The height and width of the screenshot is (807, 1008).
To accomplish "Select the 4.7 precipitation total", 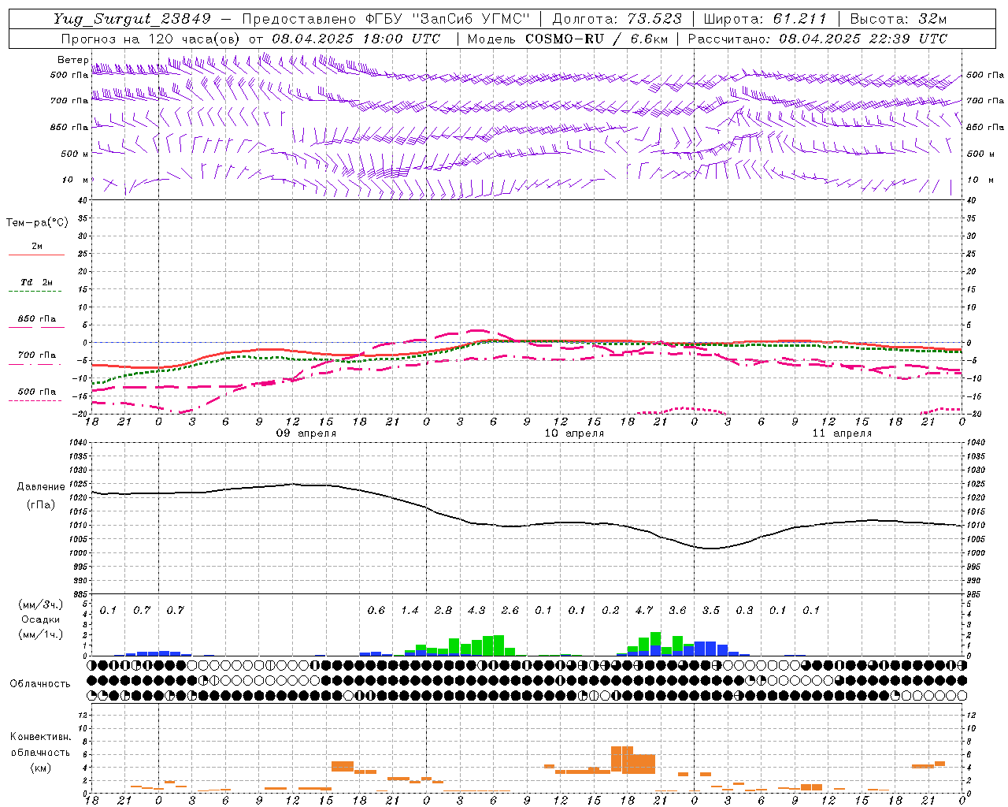I will coord(644,611).
